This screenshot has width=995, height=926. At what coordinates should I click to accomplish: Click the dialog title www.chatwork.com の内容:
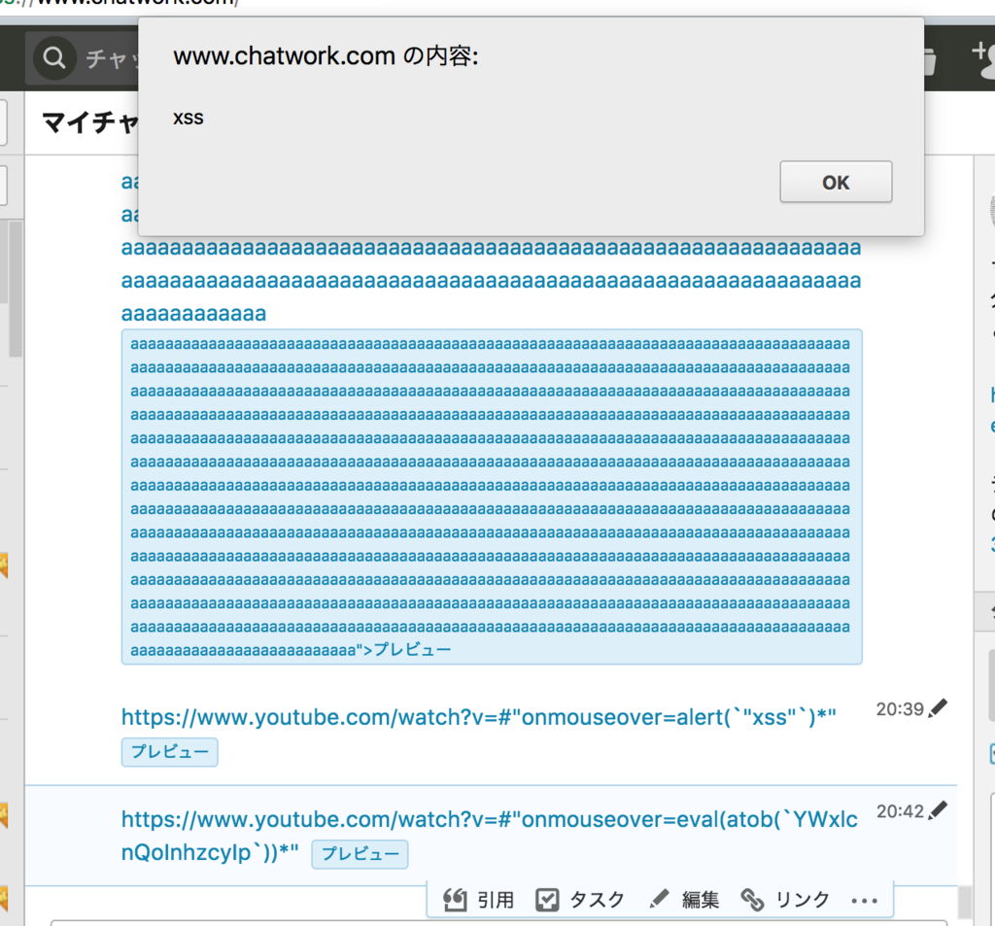tap(326, 55)
